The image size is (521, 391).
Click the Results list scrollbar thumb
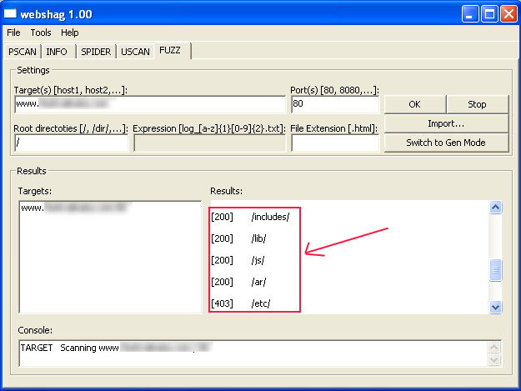point(496,270)
